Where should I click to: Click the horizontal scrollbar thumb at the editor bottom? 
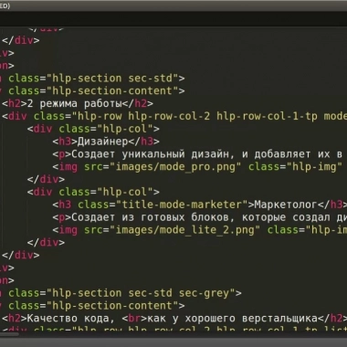[9, 334]
